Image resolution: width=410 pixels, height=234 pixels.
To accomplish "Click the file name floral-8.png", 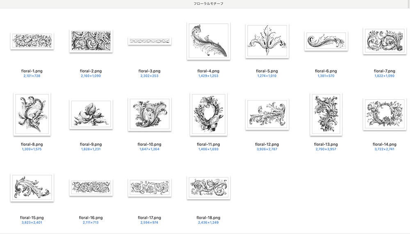I will 32,144.
